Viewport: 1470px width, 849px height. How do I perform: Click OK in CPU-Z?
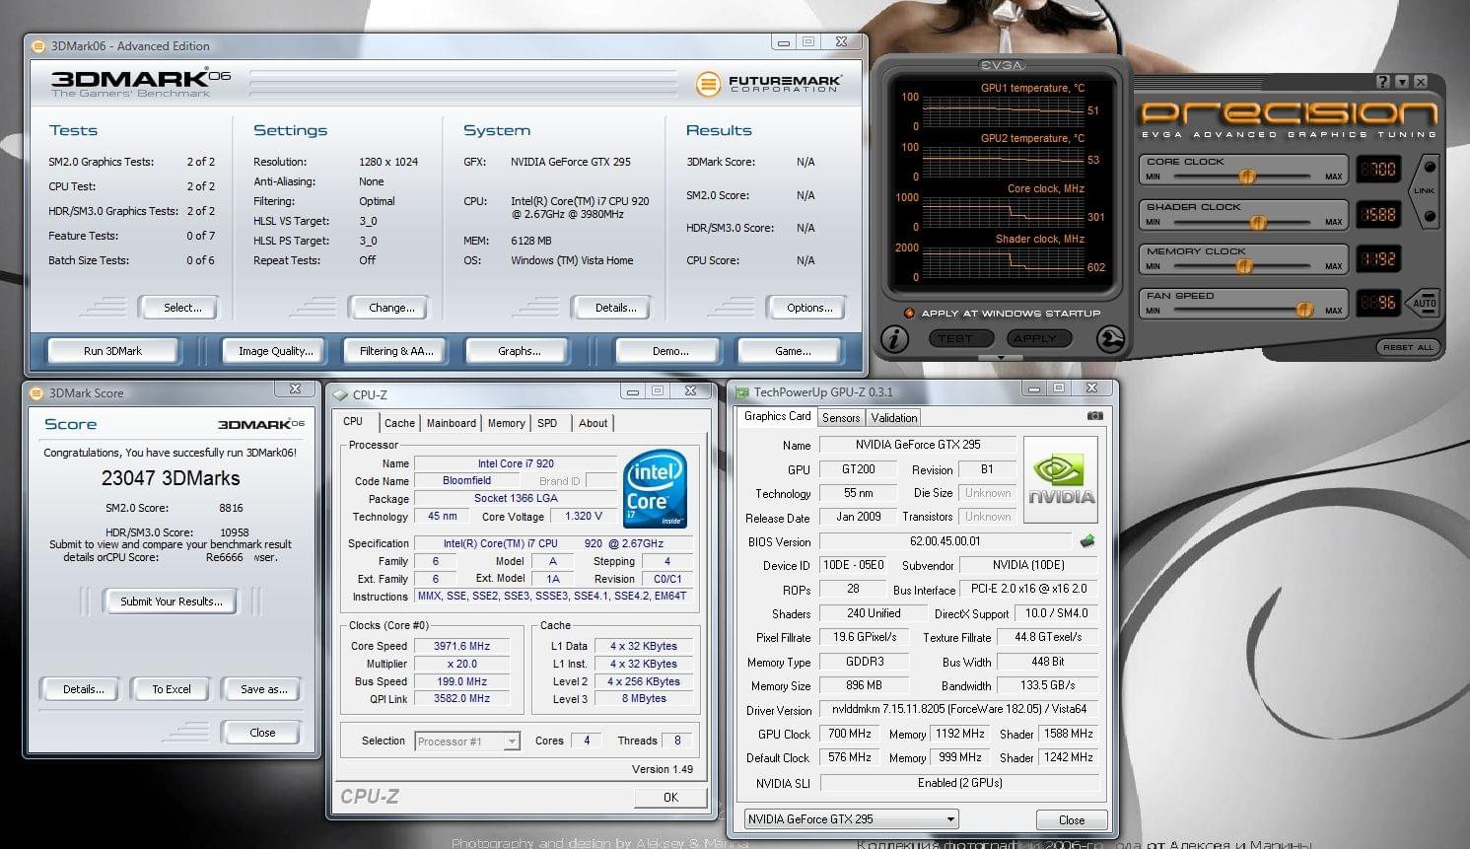tap(670, 798)
